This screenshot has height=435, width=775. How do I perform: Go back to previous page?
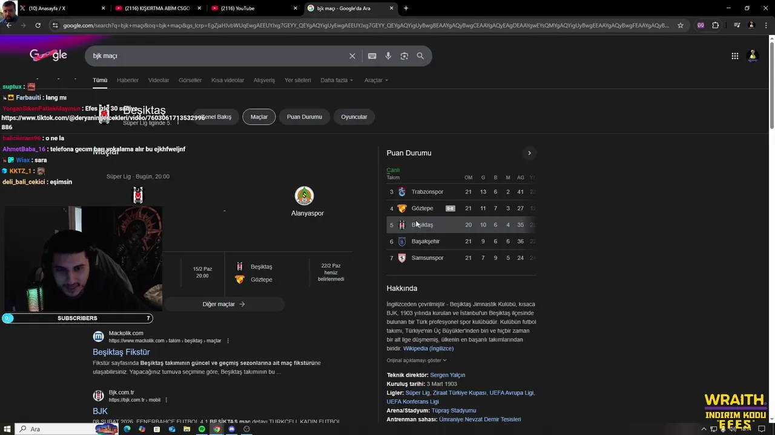coord(8,25)
